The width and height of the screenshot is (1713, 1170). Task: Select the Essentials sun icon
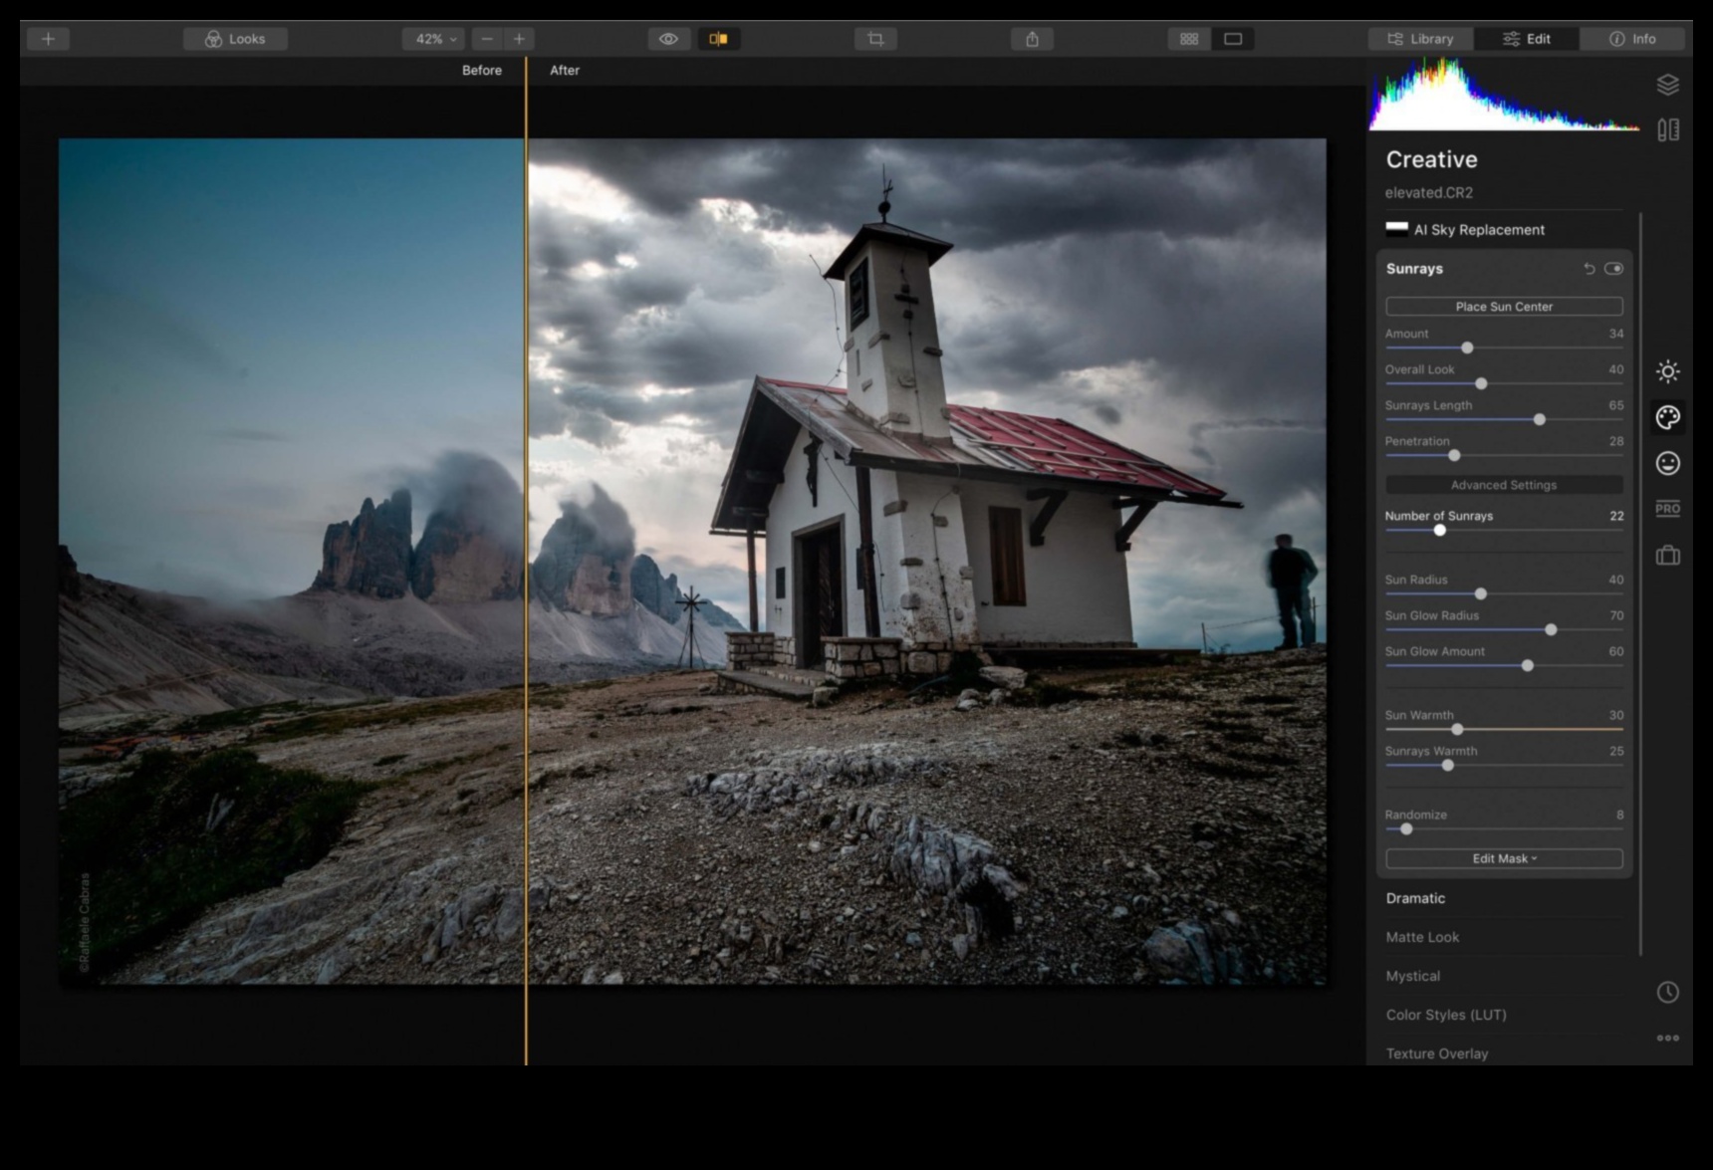click(x=1667, y=371)
